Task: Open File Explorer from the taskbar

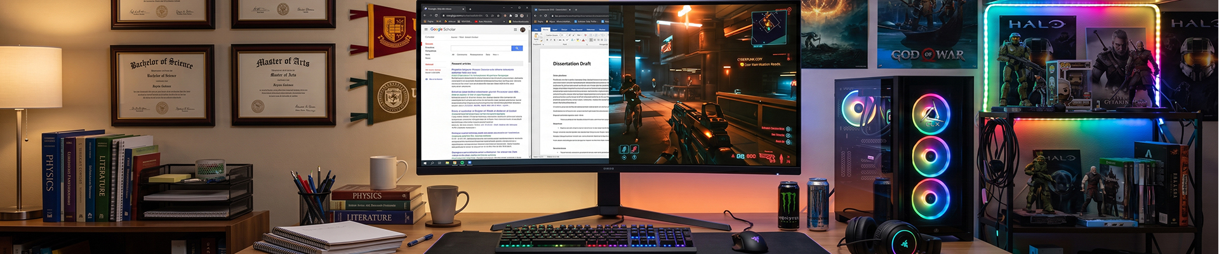Action: [447, 163]
